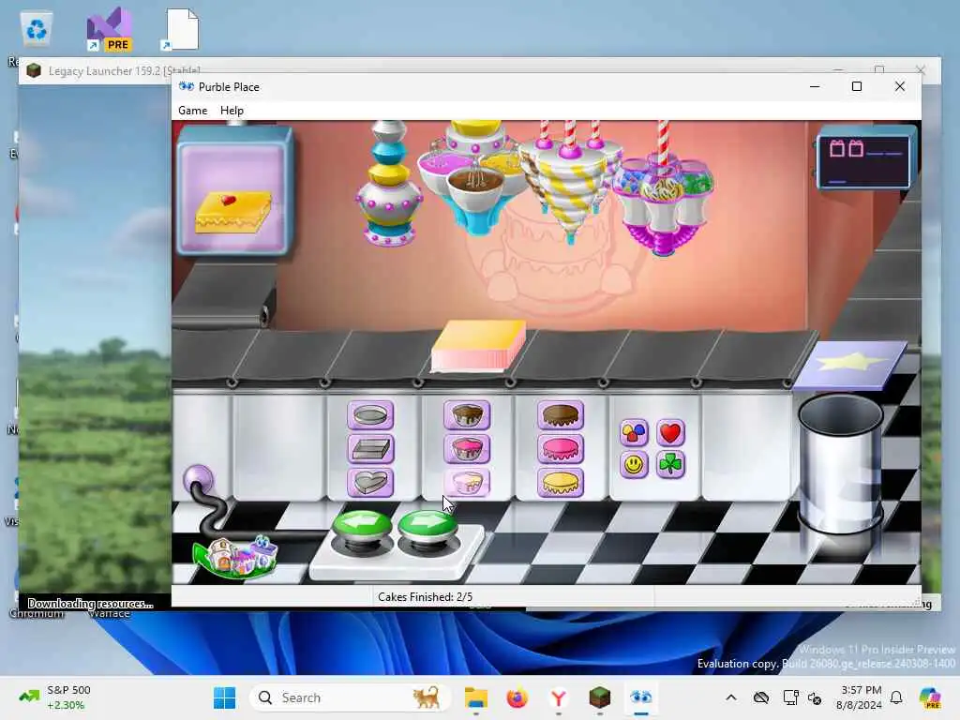This screenshot has width=960, height=720.
Task: Click the purple cake dispenser knob
Action: click(x=198, y=478)
